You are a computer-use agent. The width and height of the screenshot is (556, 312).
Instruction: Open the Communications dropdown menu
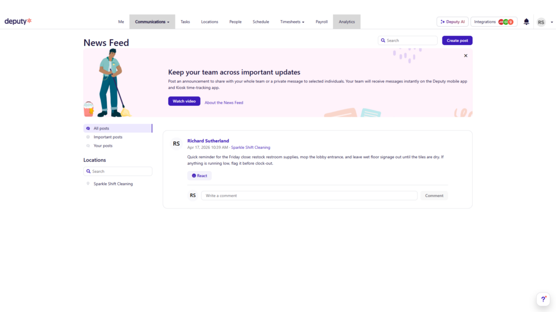tap(152, 22)
